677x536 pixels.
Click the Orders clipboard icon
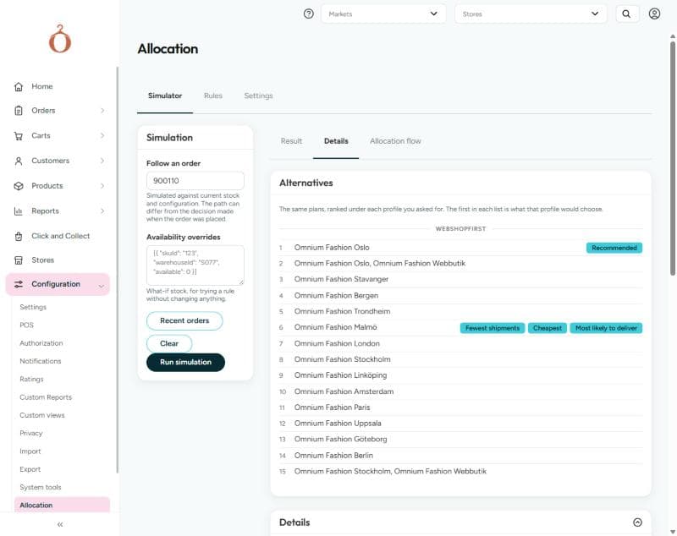pyautogui.click(x=19, y=111)
